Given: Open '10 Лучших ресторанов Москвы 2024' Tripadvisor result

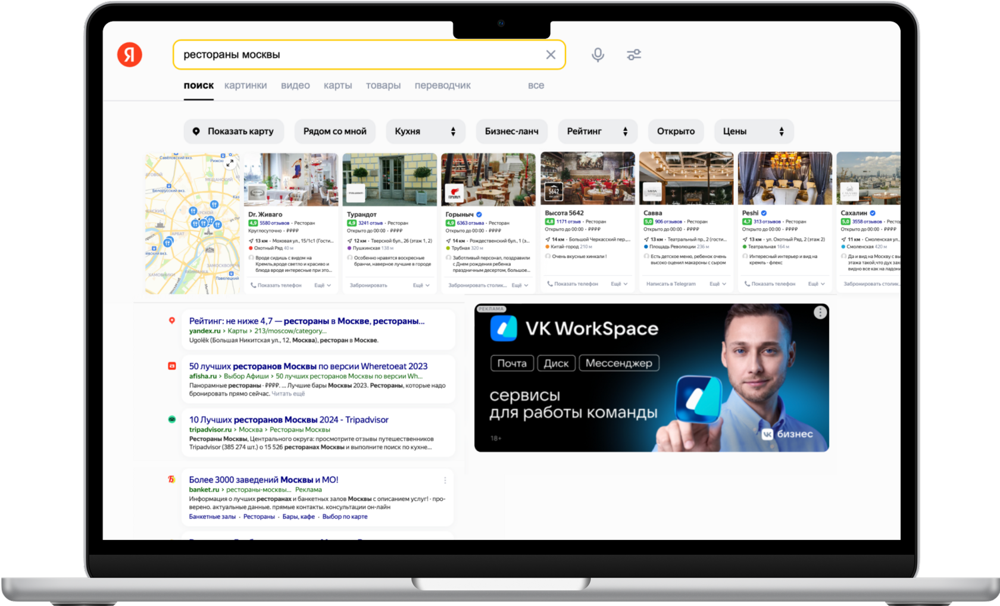Looking at the screenshot, I should 289,420.
